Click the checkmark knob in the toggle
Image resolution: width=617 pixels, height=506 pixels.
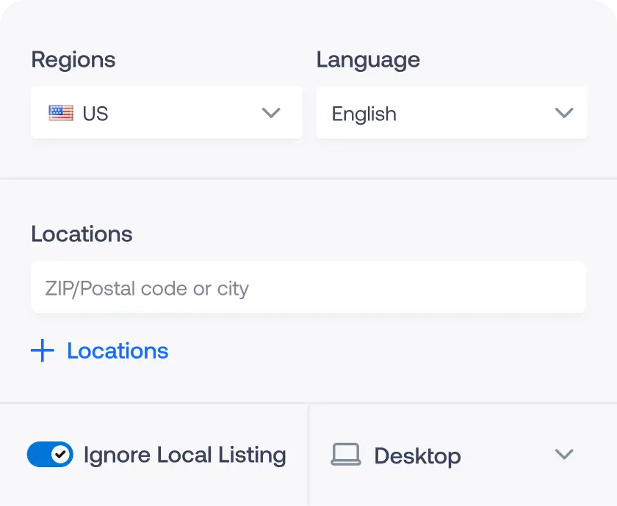62,455
